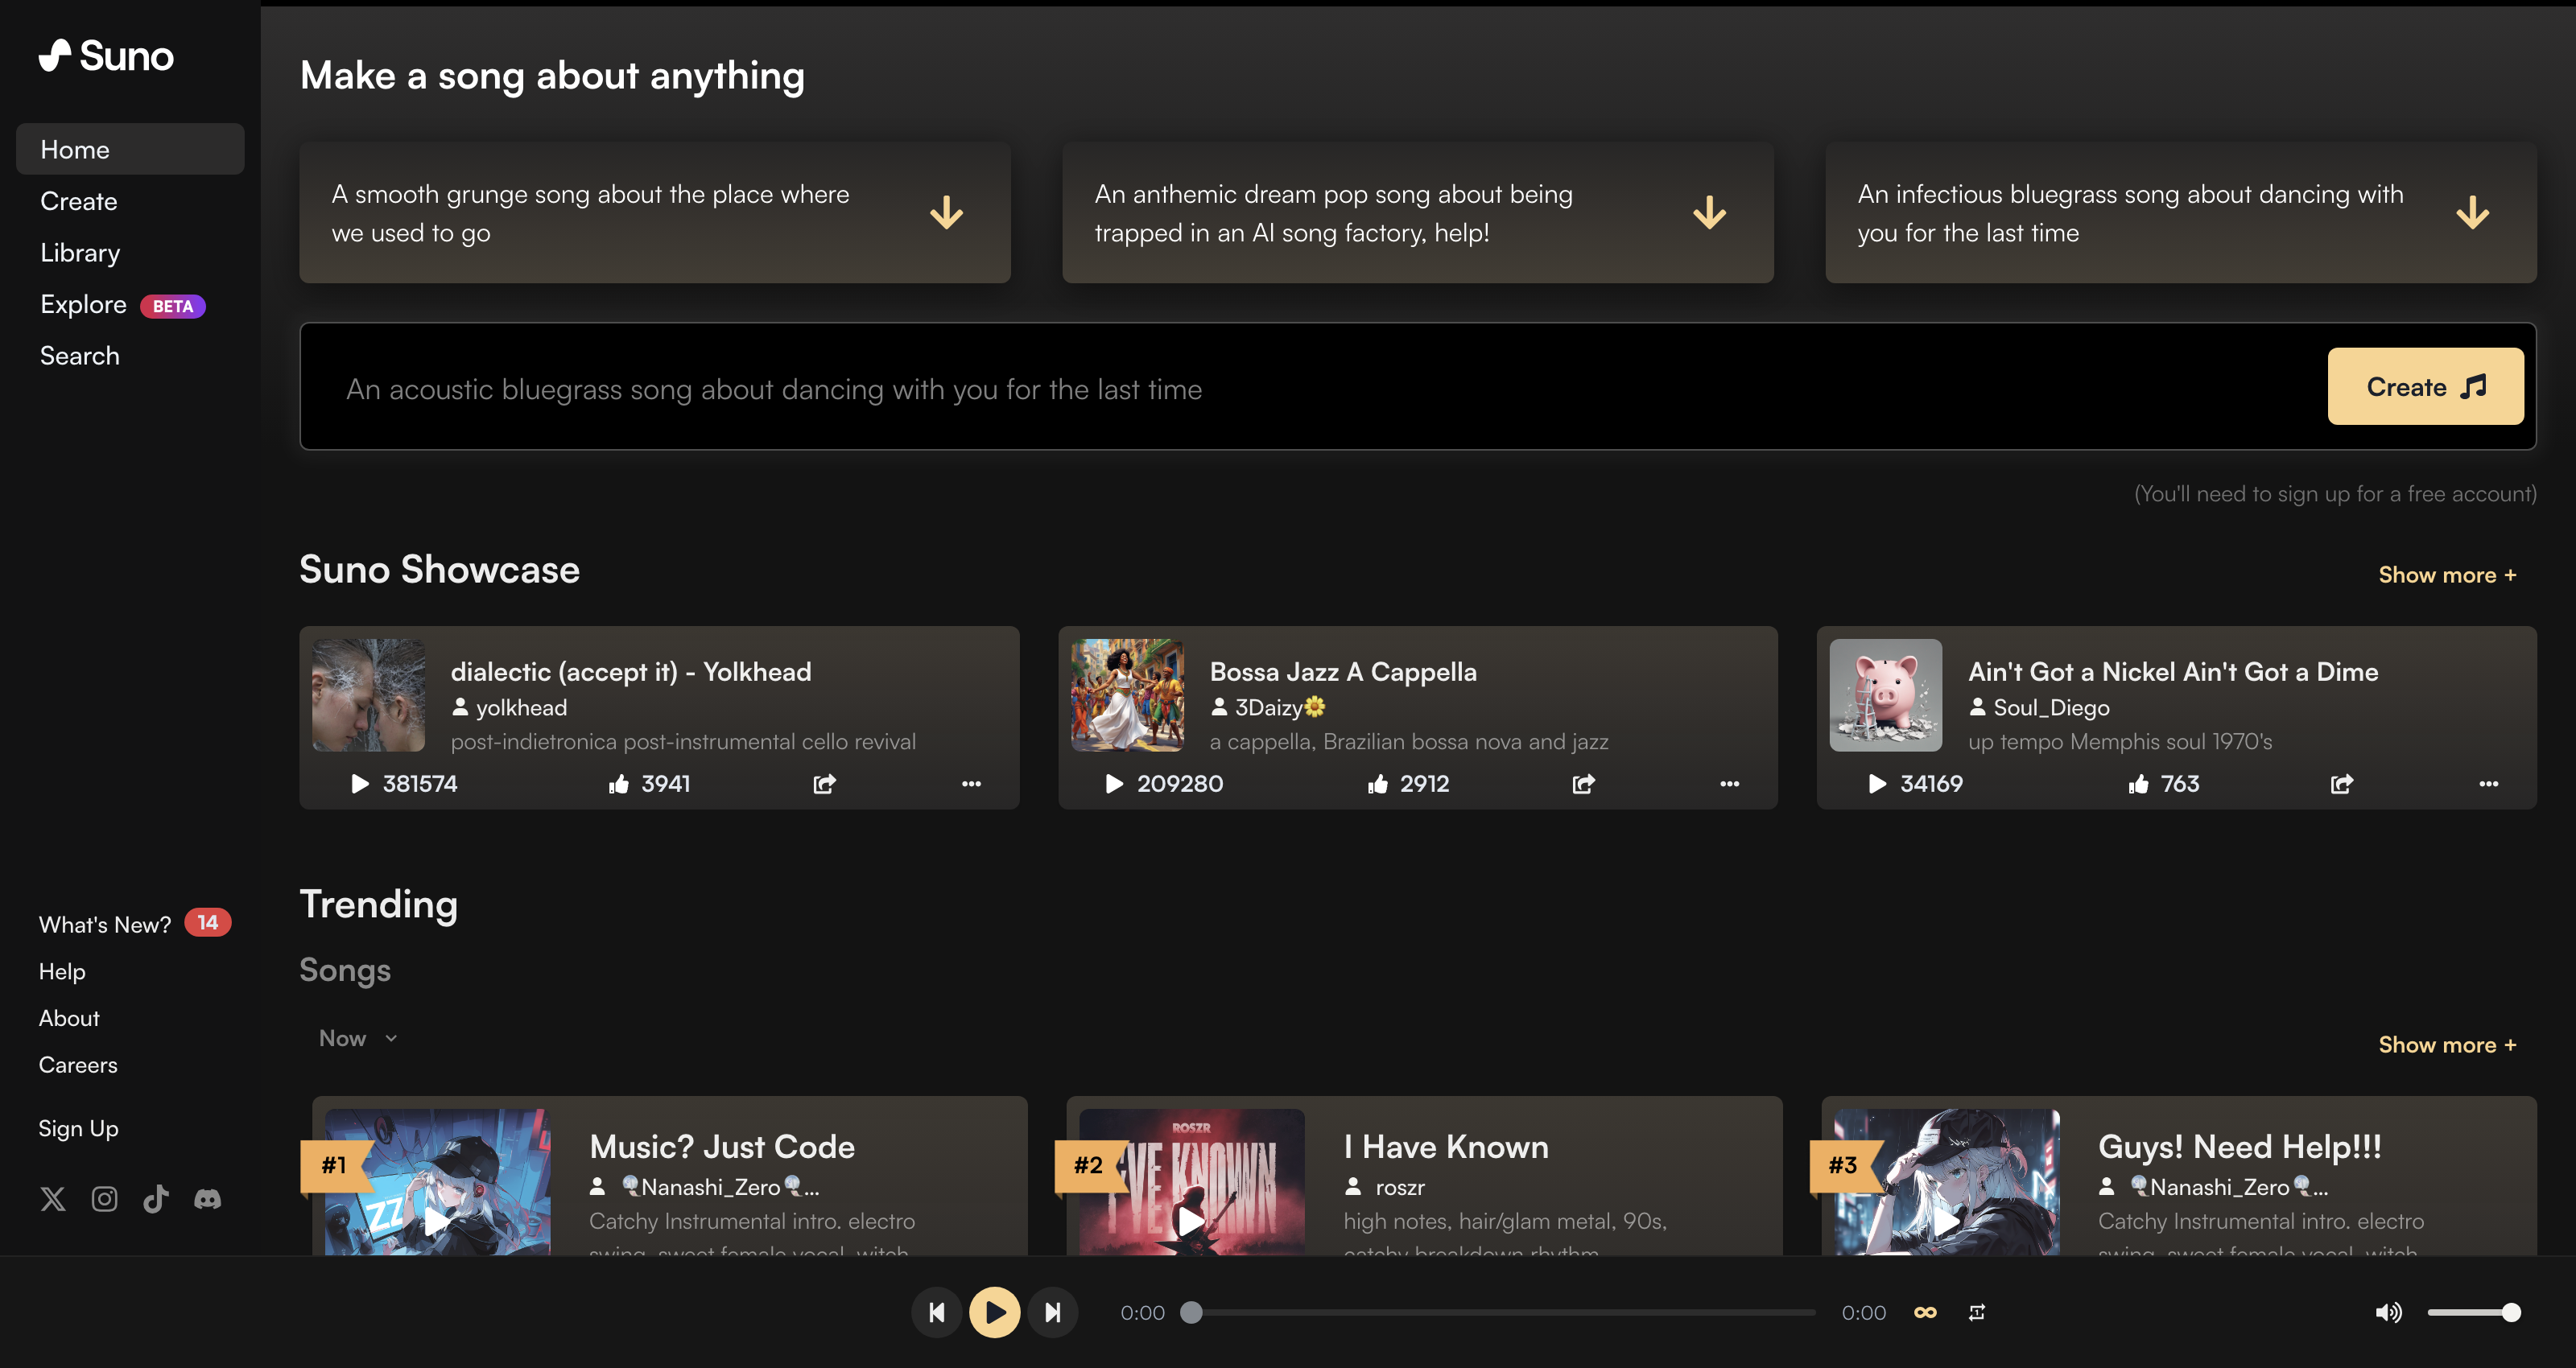Open Suno's TikTok page
Viewport: 2576px width, 1368px height.
156,1199
